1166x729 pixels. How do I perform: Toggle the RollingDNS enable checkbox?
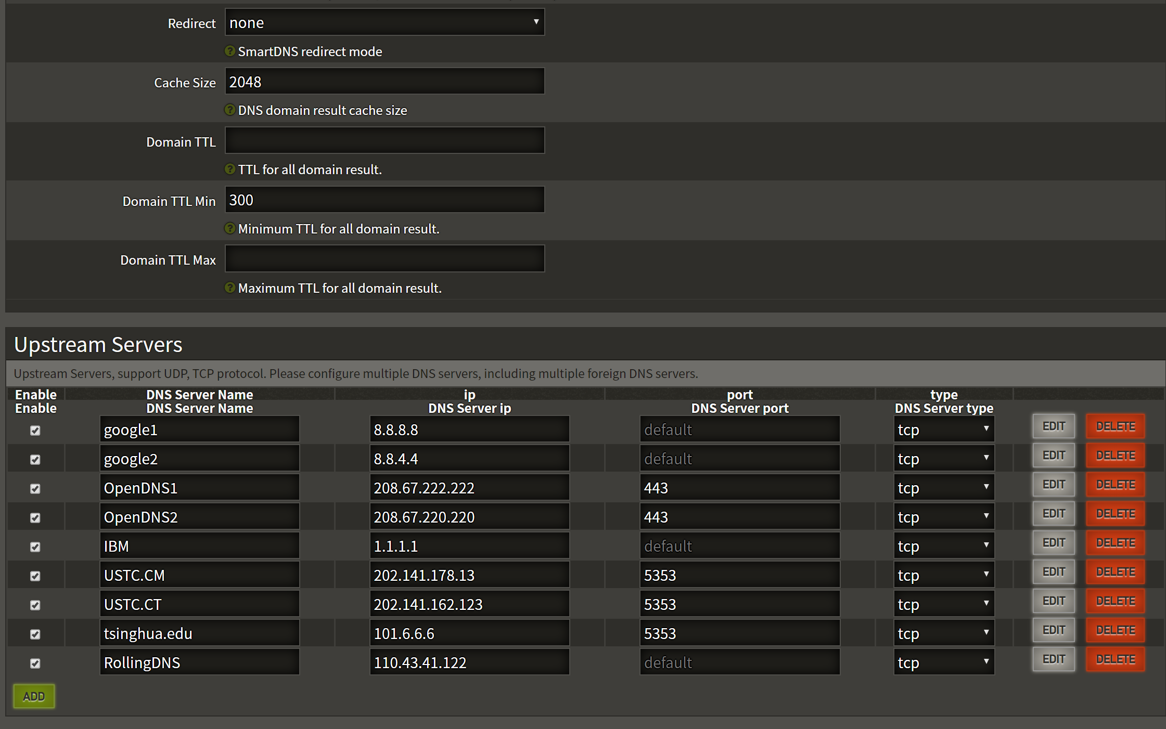tap(35, 663)
